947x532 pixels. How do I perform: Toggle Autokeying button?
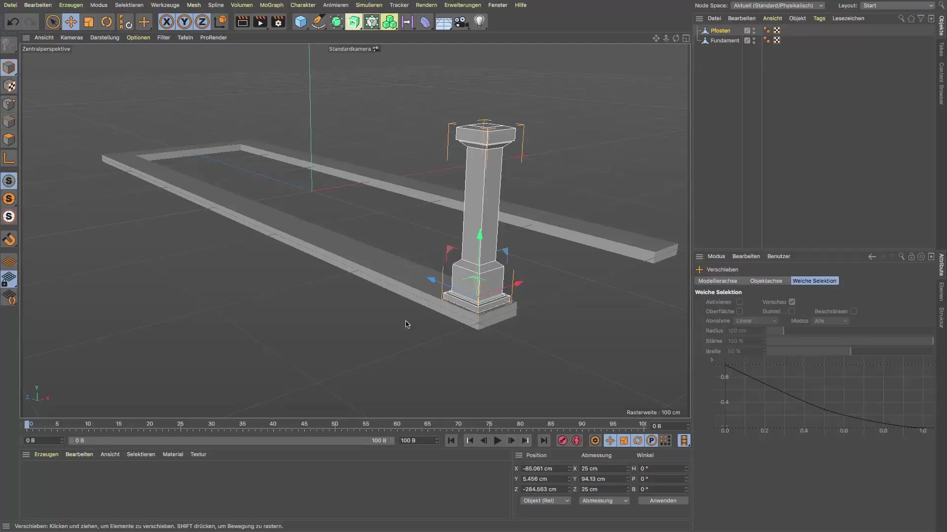[577, 440]
